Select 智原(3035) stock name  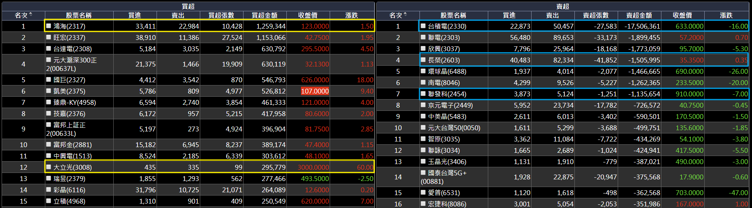tap(444, 139)
